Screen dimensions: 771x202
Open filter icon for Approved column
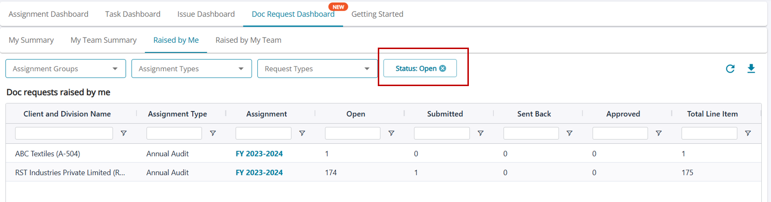coord(659,133)
